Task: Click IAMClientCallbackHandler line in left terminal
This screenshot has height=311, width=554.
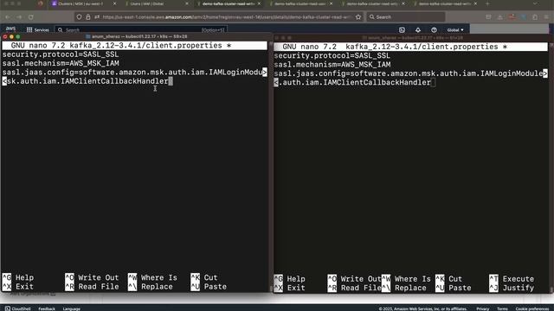Action: (87, 81)
